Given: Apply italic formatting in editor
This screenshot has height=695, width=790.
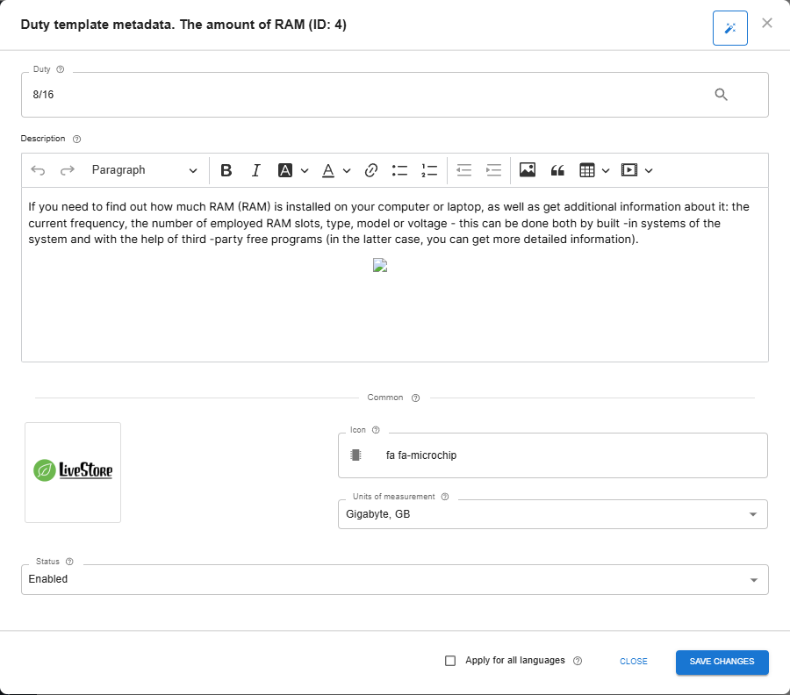Looking at the screenshot, I should pos(255,170).
